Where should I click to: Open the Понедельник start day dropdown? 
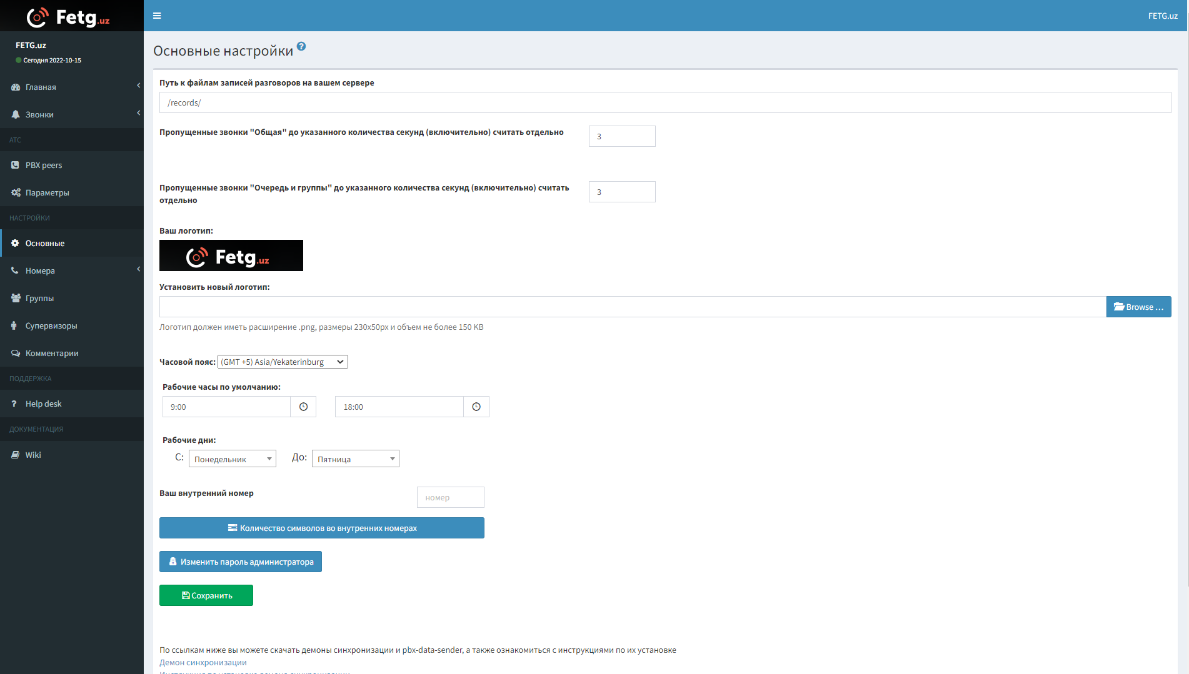[232, 459]
